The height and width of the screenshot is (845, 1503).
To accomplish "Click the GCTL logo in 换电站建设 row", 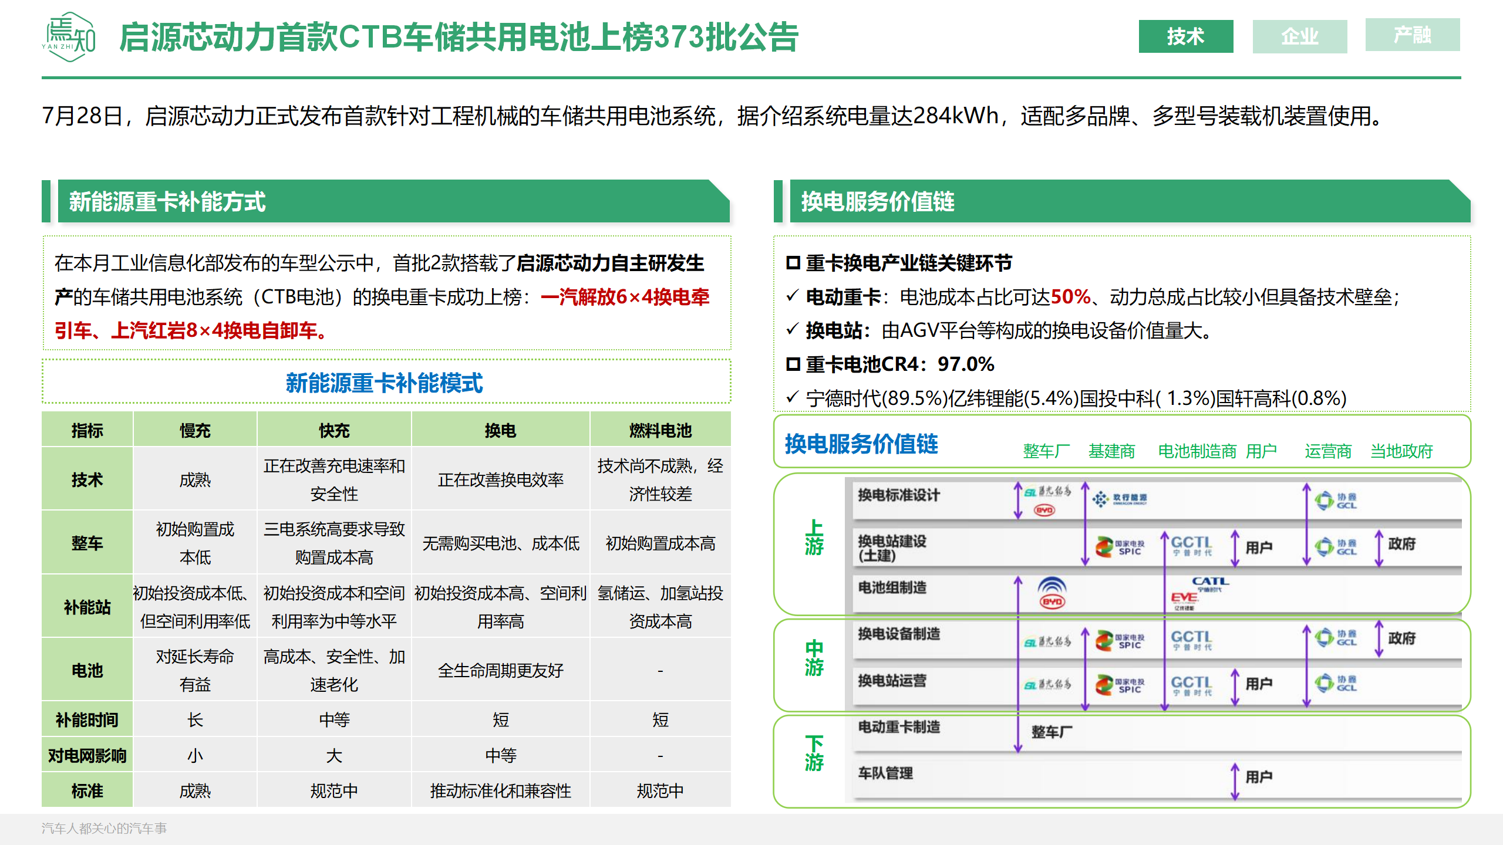I will click(x=1191, y=546).
